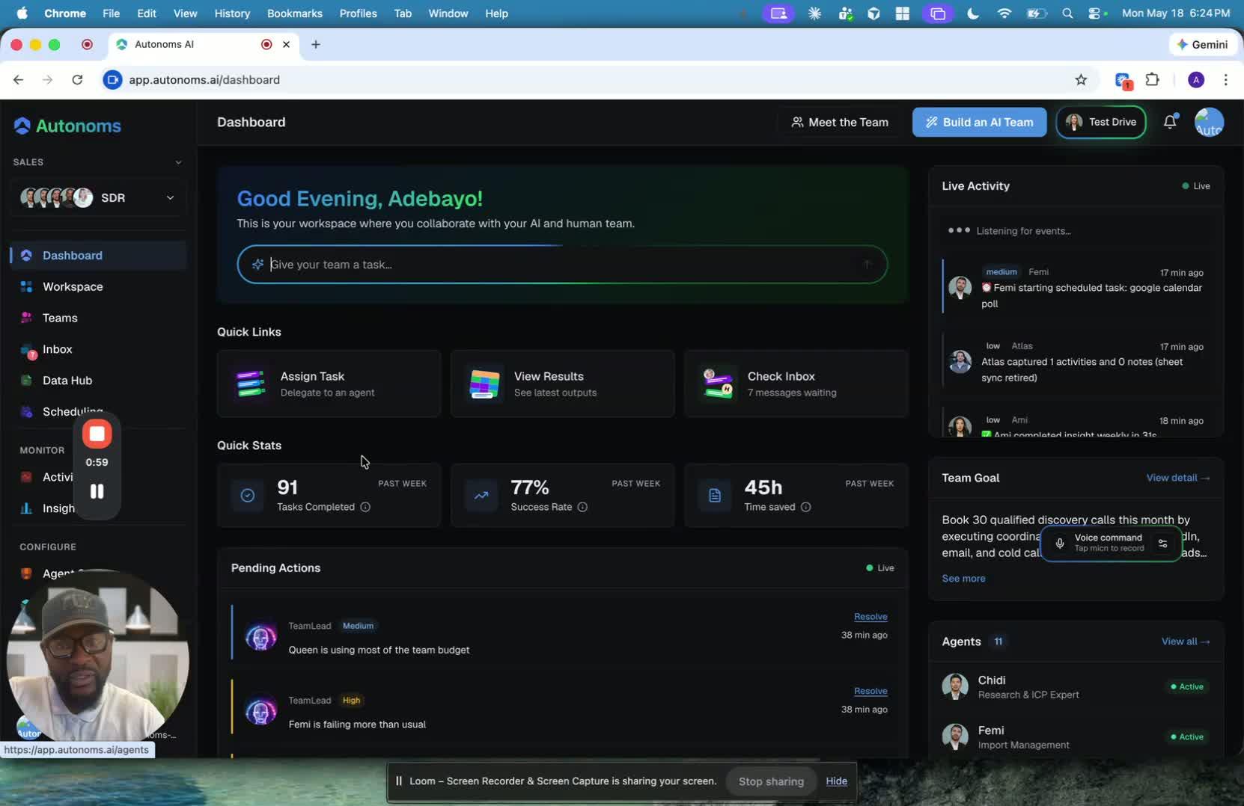Open the Inbox sidebar item

(x=98, y=350)
